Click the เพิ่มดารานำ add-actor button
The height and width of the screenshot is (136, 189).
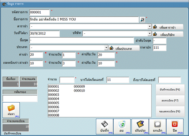[167, 27]
